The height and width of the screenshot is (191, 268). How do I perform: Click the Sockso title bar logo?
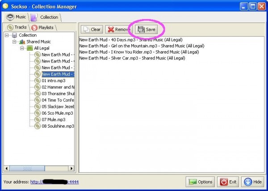(5, 6)
